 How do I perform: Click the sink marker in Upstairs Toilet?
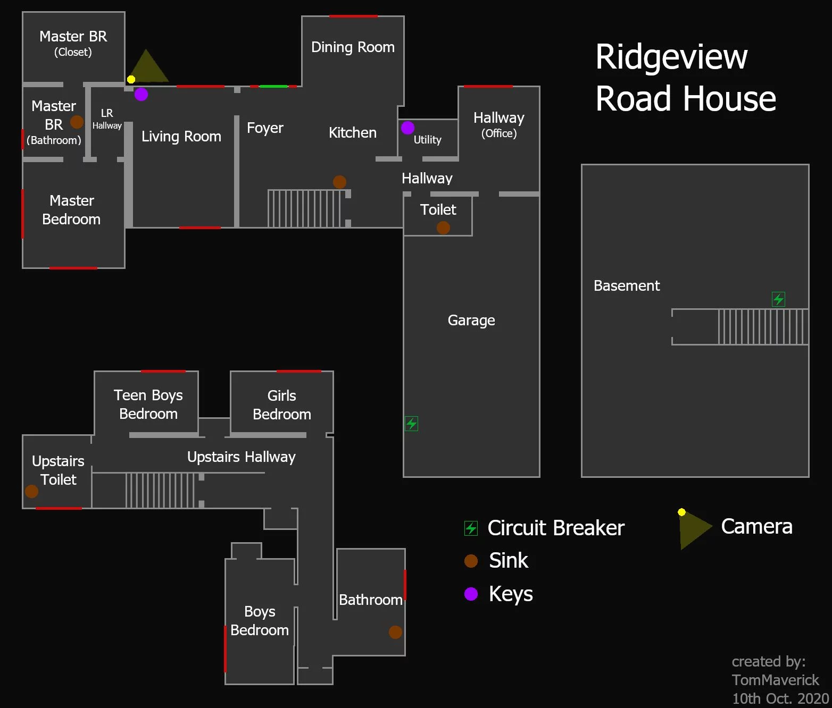[x=31, y=491]
